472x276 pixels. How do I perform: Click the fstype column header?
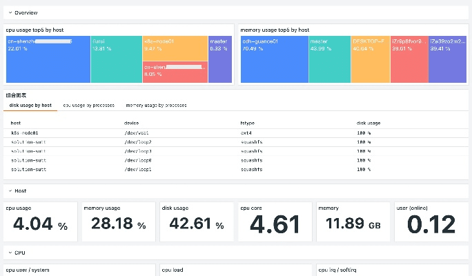(x=247, y=123)
